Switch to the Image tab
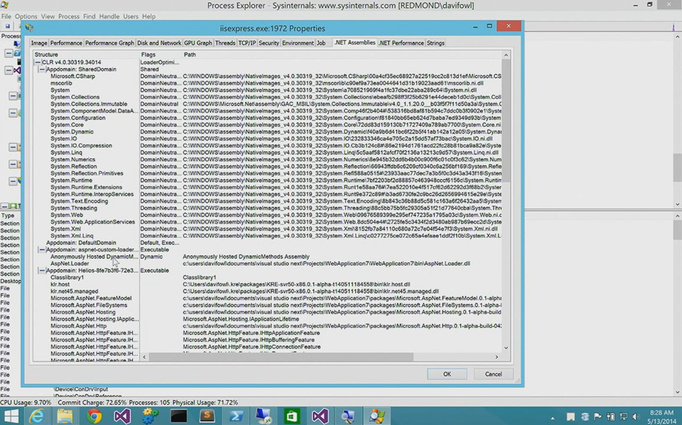This screenshot has width=682, height=425. (x=39, y=43)
